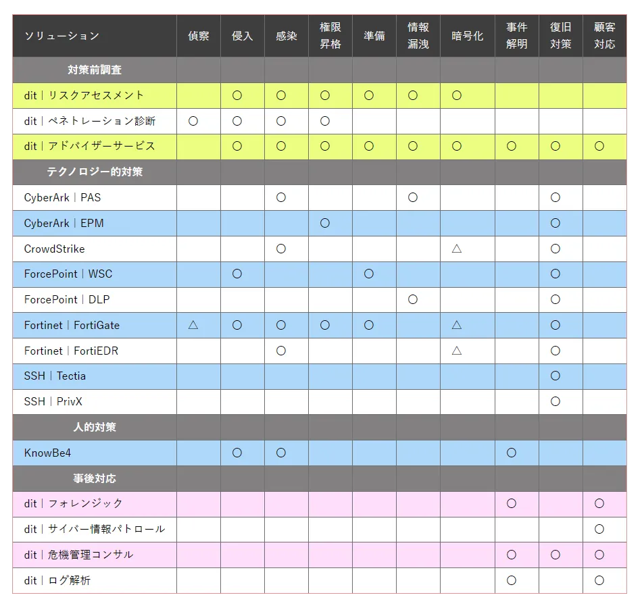Click the CrowdStrike row label
Viewport: 642px width, 608px height.
coord(55,249)
